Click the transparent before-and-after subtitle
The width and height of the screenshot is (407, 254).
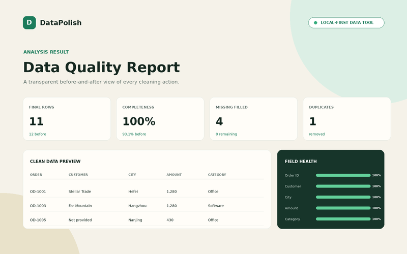[x=101, y=82]
